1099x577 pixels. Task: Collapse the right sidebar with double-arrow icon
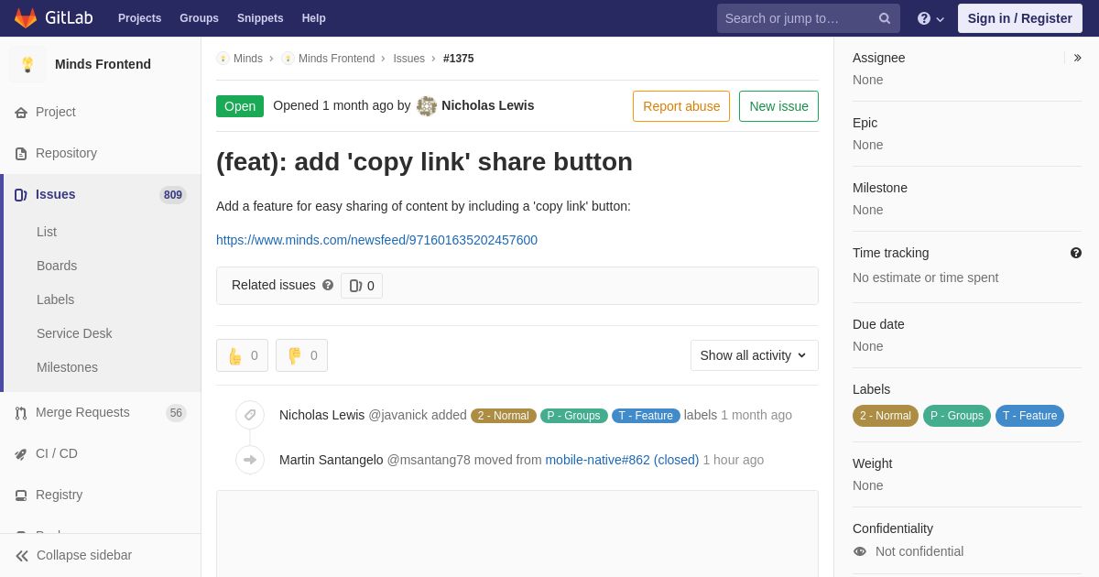1078,58
